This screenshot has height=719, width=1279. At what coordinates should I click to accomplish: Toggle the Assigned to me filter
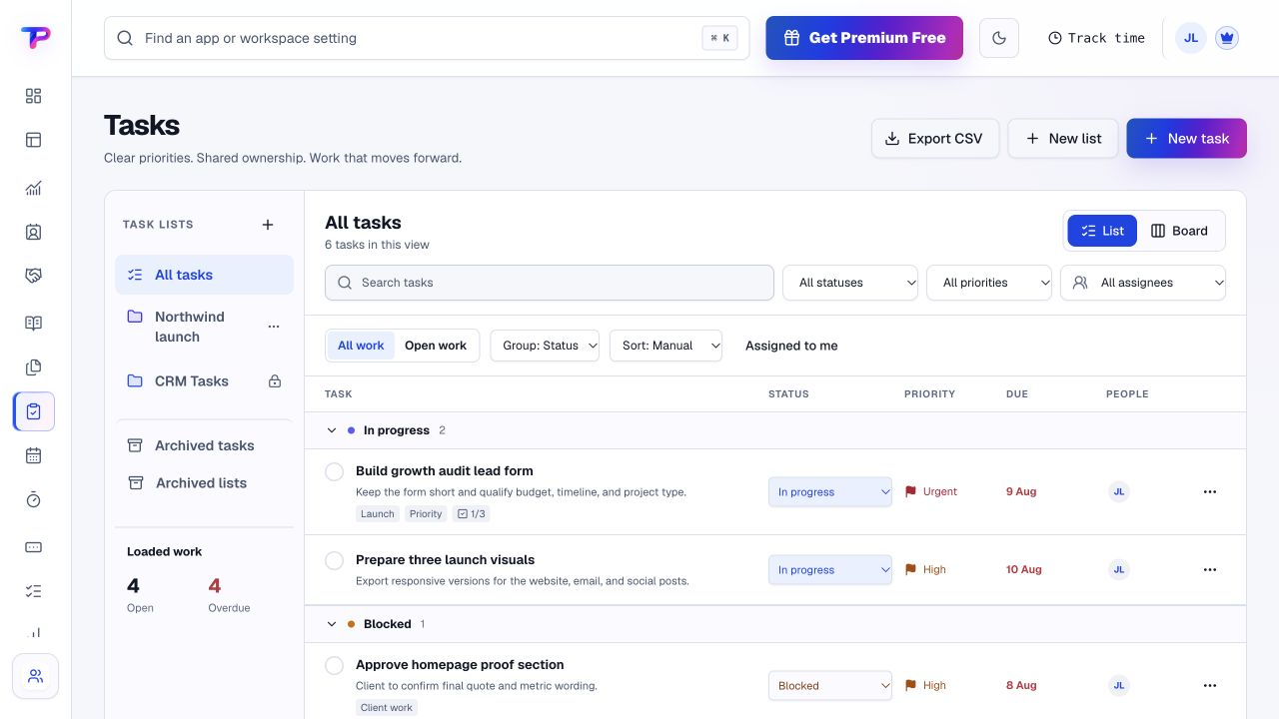click(x=791, y=346)
